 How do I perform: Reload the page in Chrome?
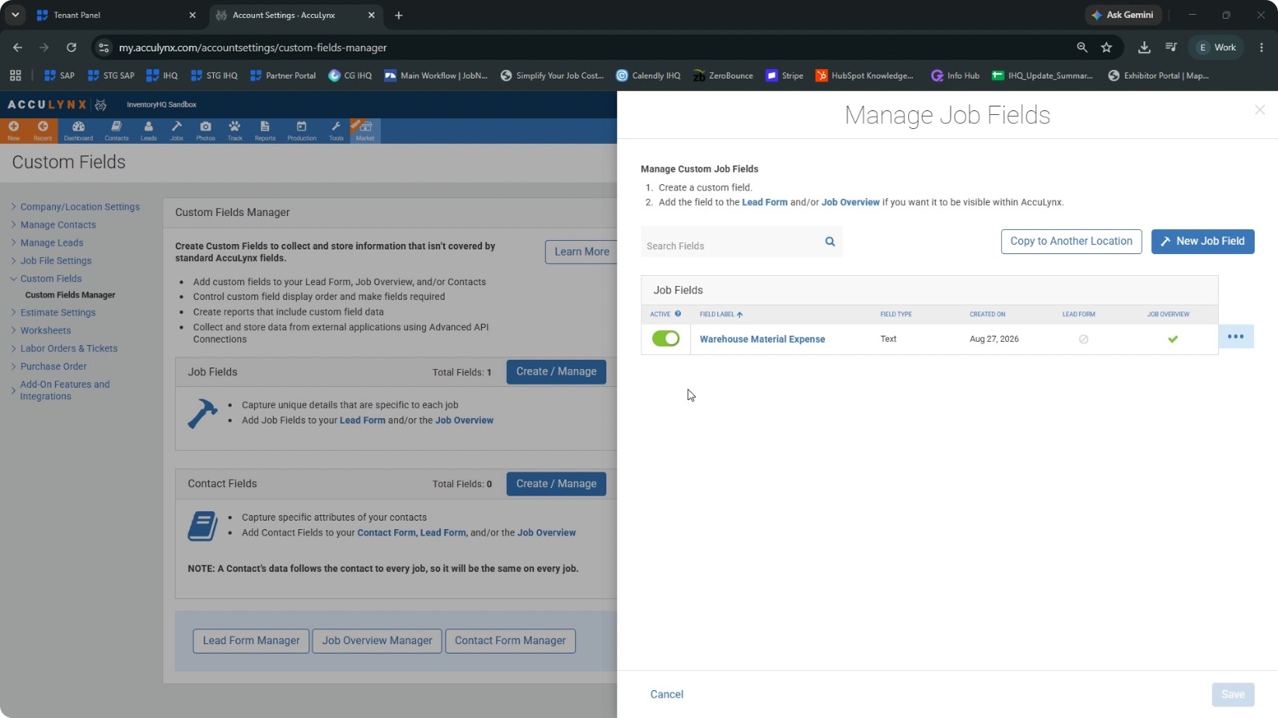pos(71,47)
